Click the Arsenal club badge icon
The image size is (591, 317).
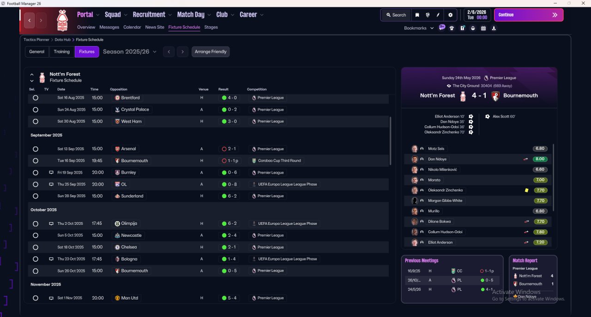[x=117, y=149]
